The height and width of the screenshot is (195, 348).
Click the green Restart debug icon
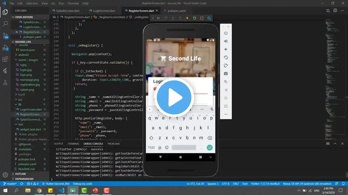click(x=195, y=18)
